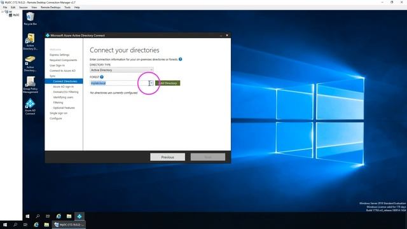The image size is (407, 229).
Task: Open remote taskbar Task View
Action: [x=48, y=216]
